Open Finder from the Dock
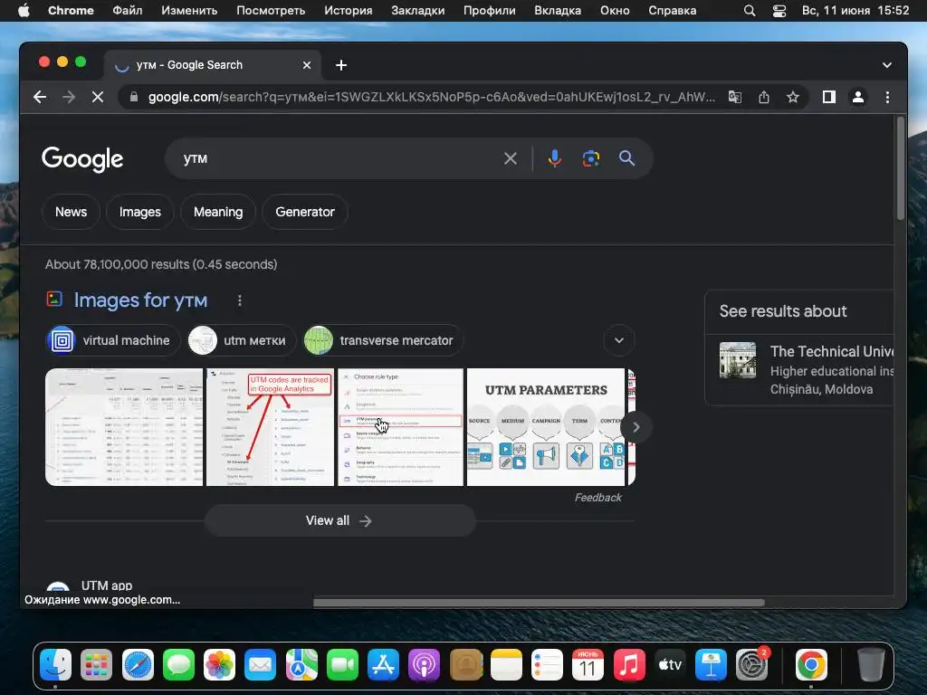The width and height of the screenshot is (927, 695). [55, 665]
